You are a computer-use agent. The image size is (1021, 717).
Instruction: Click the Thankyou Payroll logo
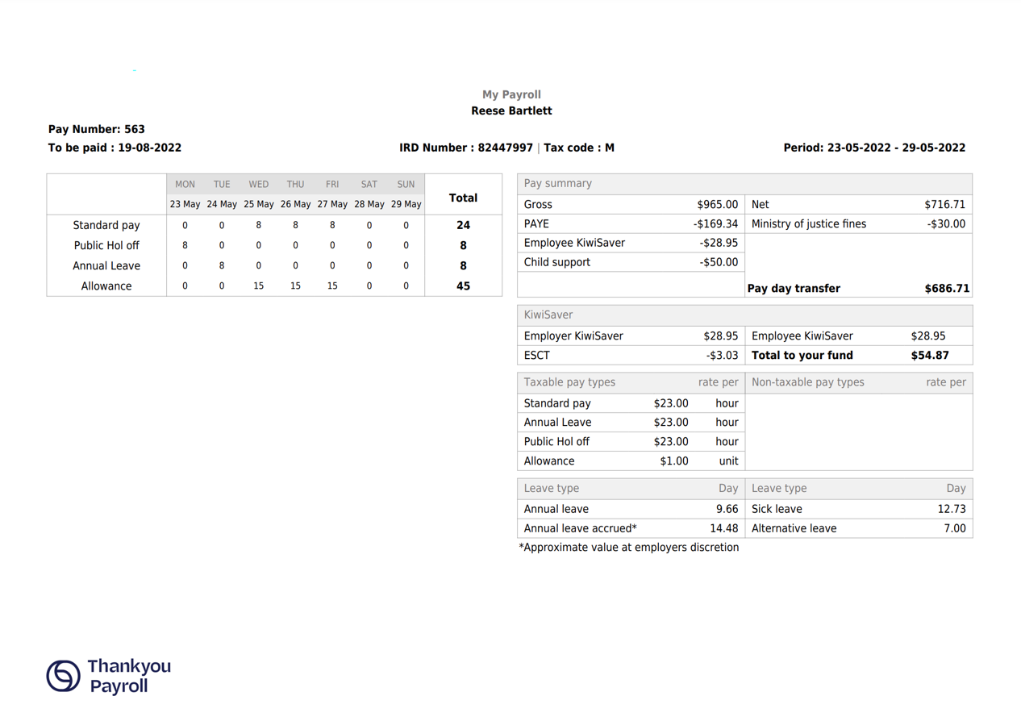click(x=109, y=675)
